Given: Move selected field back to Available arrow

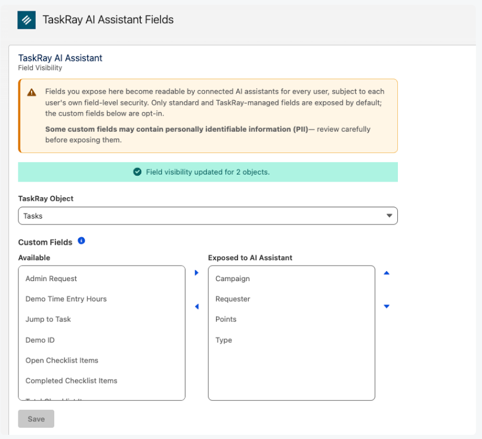Looking at the screenshot, I should click(x=197, y=306).
